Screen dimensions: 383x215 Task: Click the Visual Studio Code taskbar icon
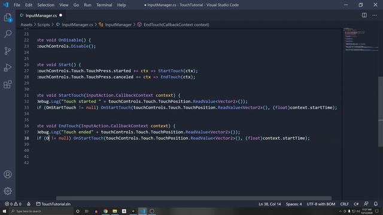coord(142,211)
